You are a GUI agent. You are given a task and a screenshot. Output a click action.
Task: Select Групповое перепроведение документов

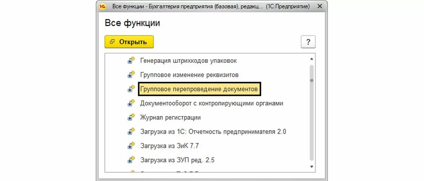[x=199, y=89]
